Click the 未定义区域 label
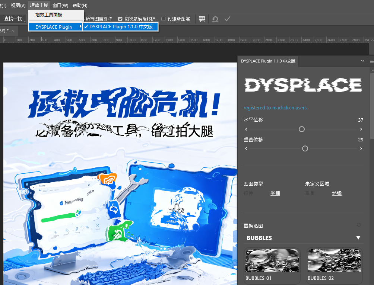This screenshot has width=374, height=285. tap(317, 184)
